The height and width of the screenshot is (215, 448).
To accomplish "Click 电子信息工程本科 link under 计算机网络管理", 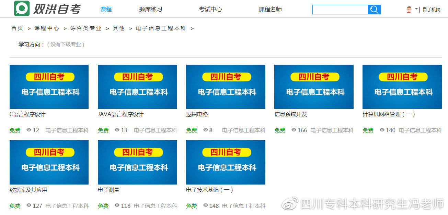I will pyautogui.click(x=420, y=130).
